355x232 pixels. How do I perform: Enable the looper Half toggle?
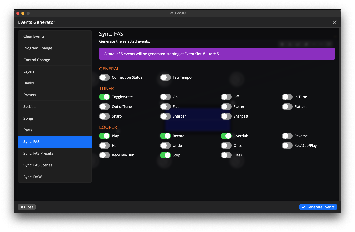tap(105, 146)
